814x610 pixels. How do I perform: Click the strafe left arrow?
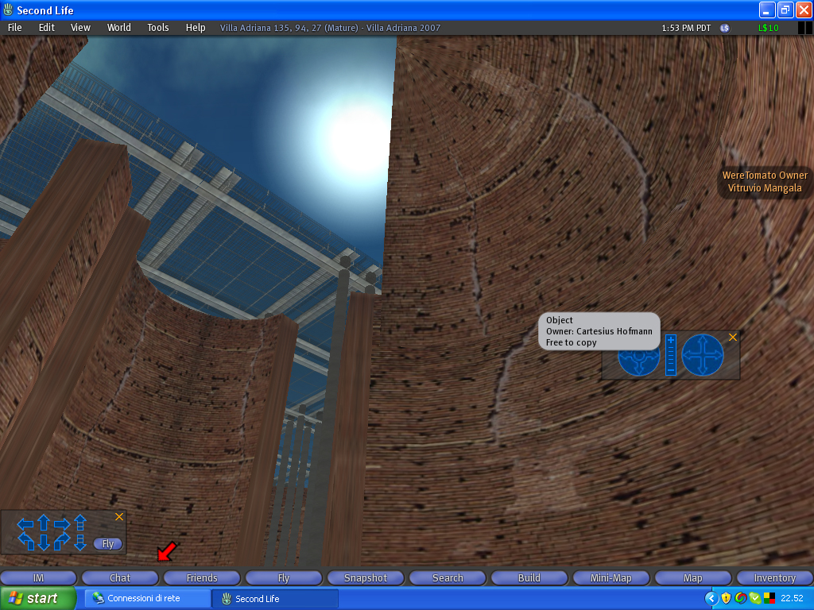tap(25, 523)
